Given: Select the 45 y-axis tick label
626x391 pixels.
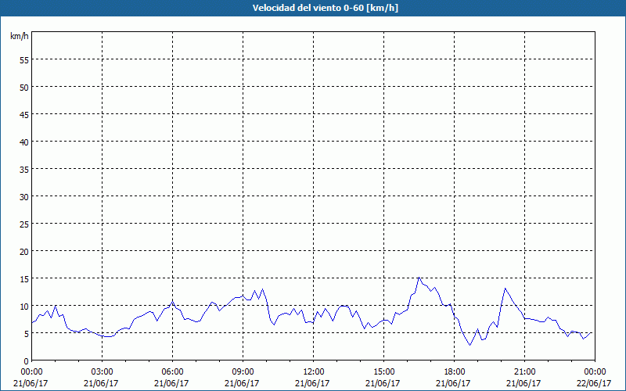Looking at the screenshot, I should point(24,114).
